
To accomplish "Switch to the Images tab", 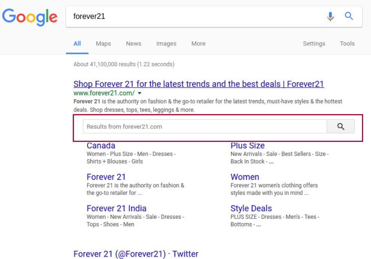I will [166, 44].
